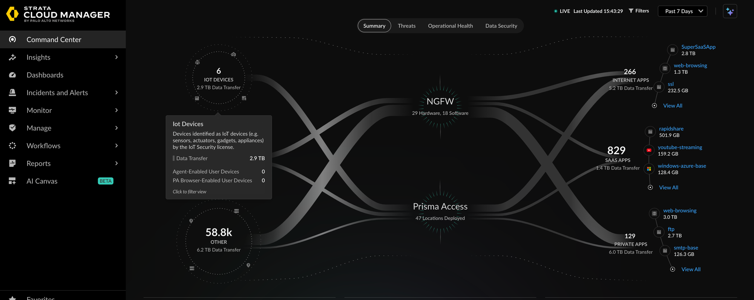
Task: Open View All for SaaS Apps
Action: (668, 187)
